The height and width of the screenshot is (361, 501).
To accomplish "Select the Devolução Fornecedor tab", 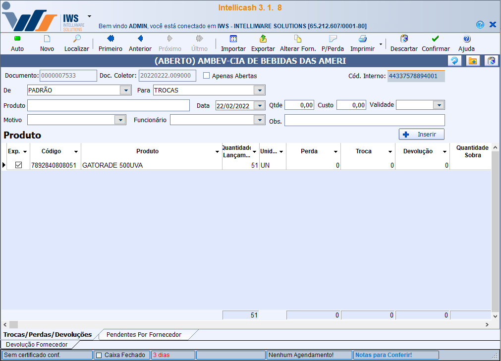I will coord(37,344).
